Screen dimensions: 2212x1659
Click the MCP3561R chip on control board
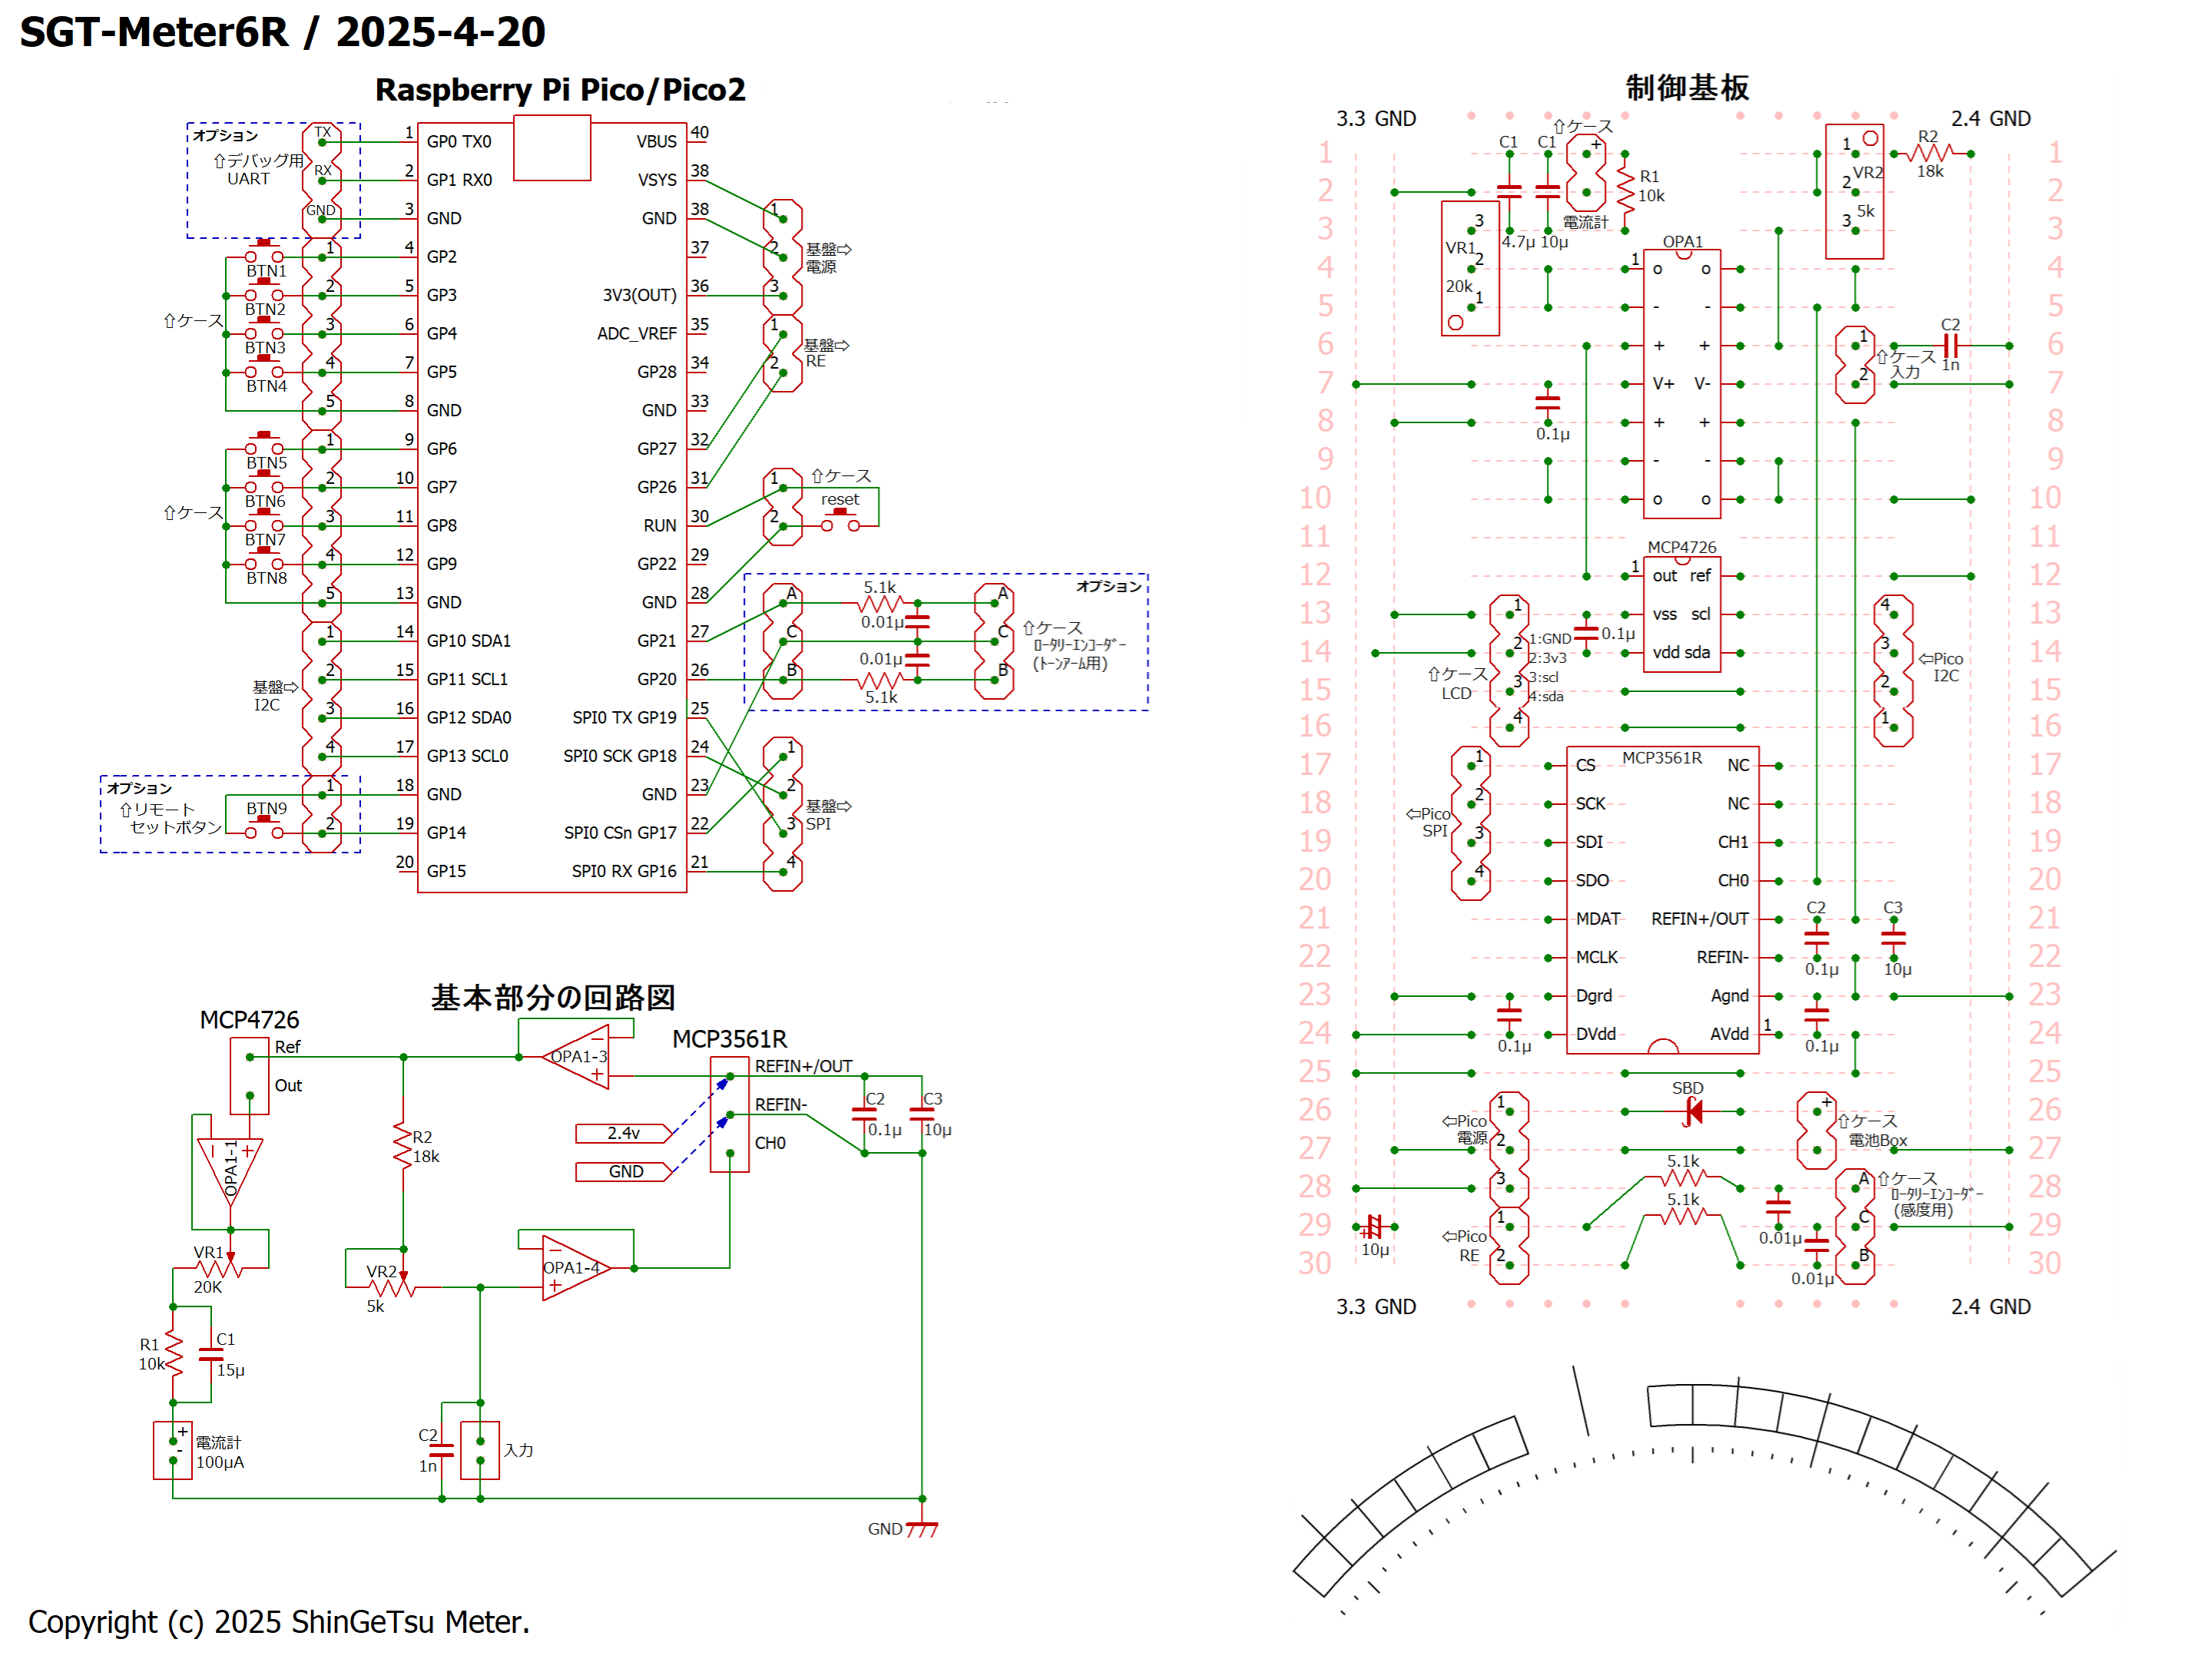tap(1662, 900)
